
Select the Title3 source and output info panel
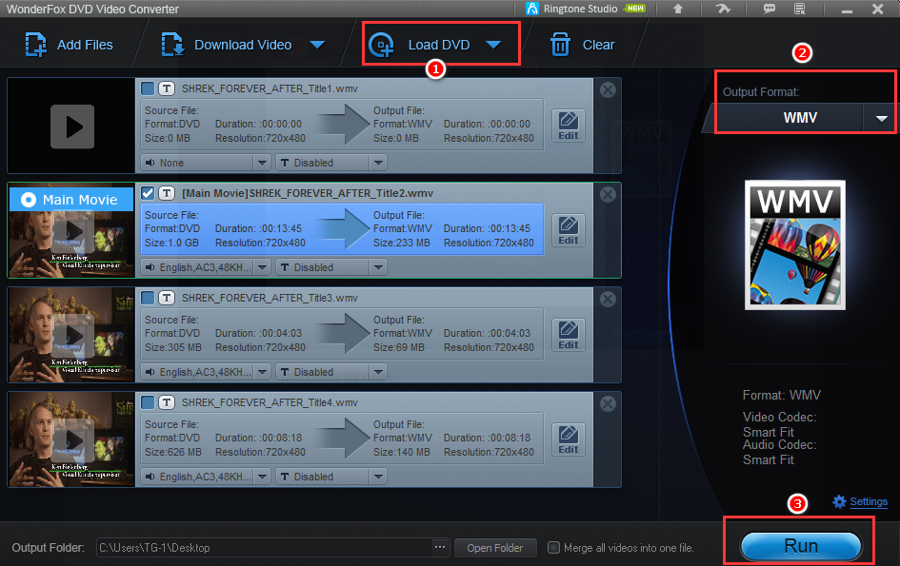(x=342, y=334)
